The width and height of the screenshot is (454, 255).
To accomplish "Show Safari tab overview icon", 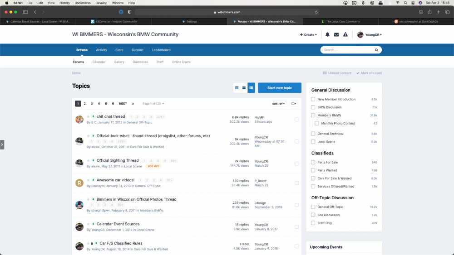I will (x=447, y=12).
